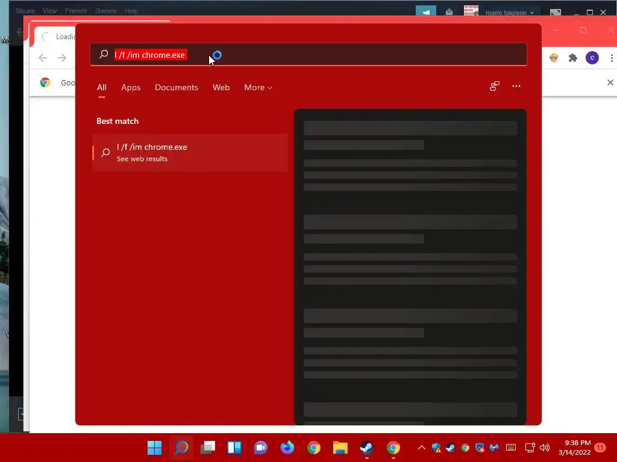
Task: Open the search panel ellipsis options
Action: 516,86
